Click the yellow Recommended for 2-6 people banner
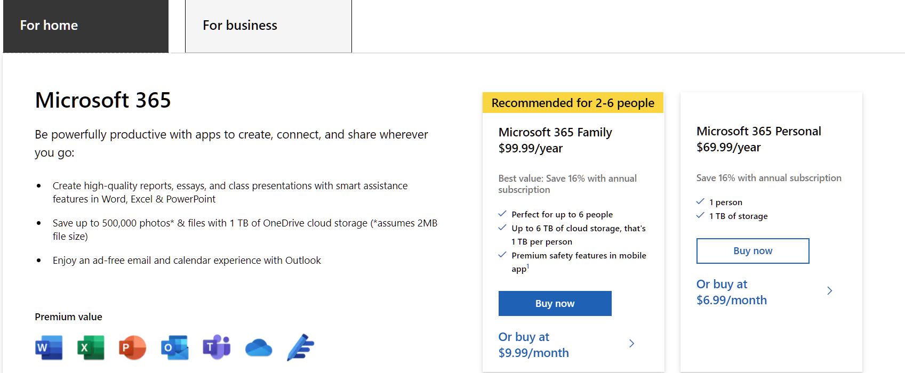 pos(573,103)
